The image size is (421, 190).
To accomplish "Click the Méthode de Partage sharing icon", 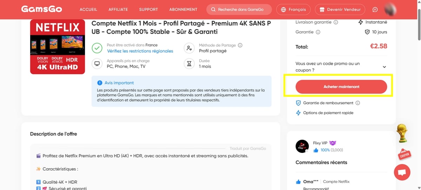I will [189, 48].
